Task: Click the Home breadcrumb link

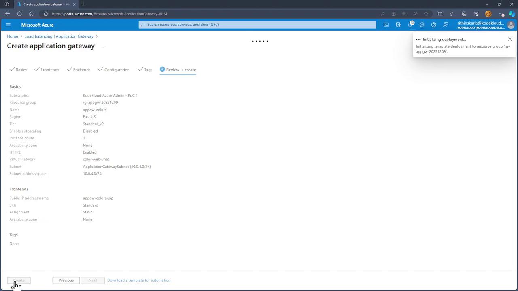Action: (x=13, y=36)
